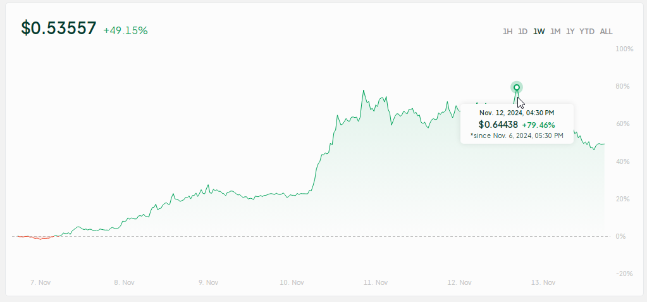This screenshot has height=302, width=647.
Task: Select the 1D time range
Action: tap(523, 32)
